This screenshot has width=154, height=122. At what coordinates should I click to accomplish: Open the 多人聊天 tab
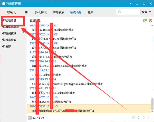pos(41,12)
